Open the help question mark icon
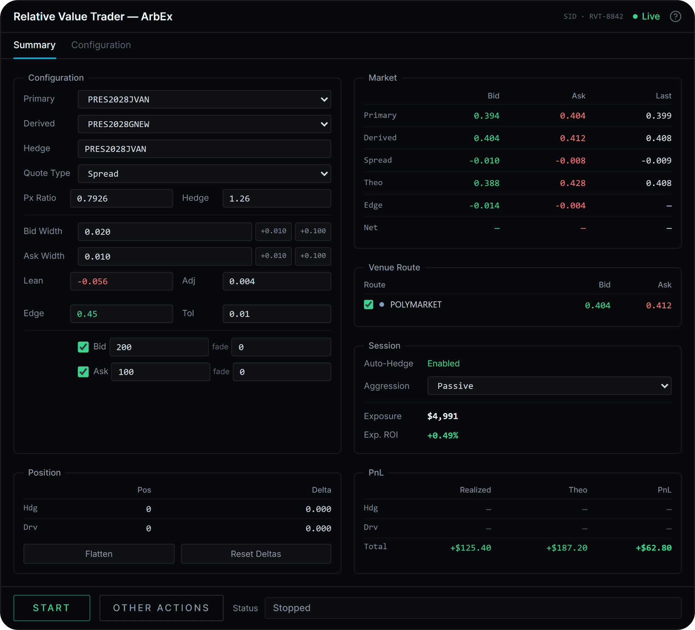695x630 pixels. tap(675, 17)
